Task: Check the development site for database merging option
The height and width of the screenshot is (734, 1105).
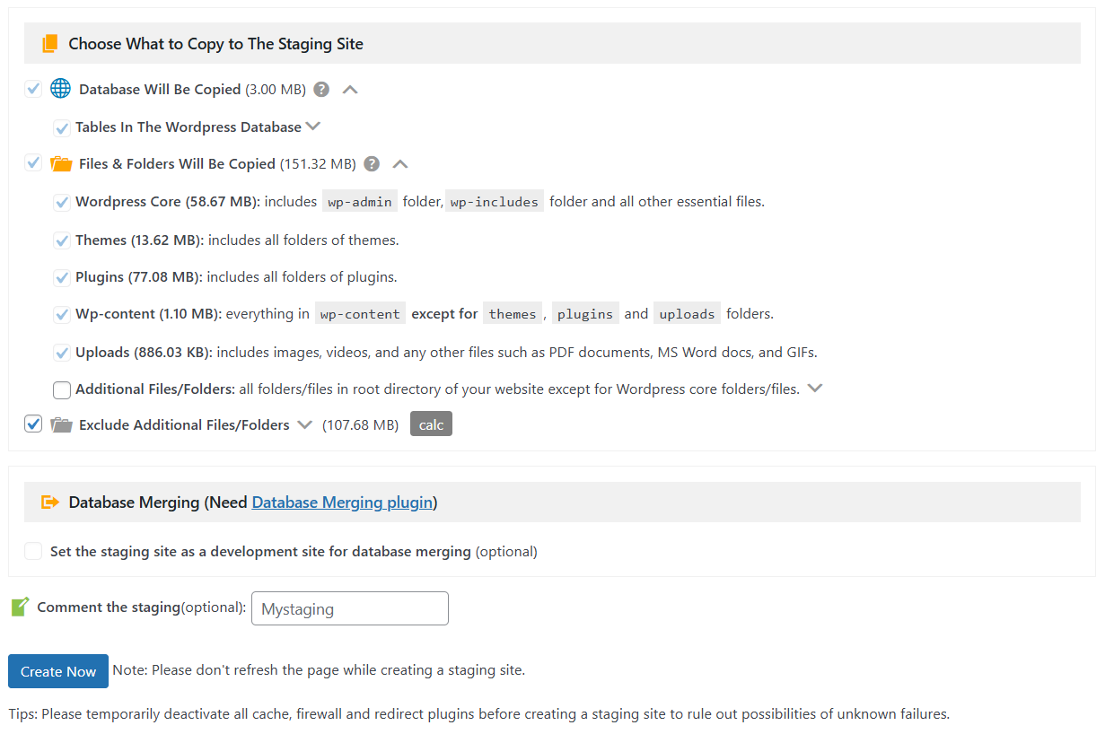Action: pyautogui.click(x=33, y=551)
